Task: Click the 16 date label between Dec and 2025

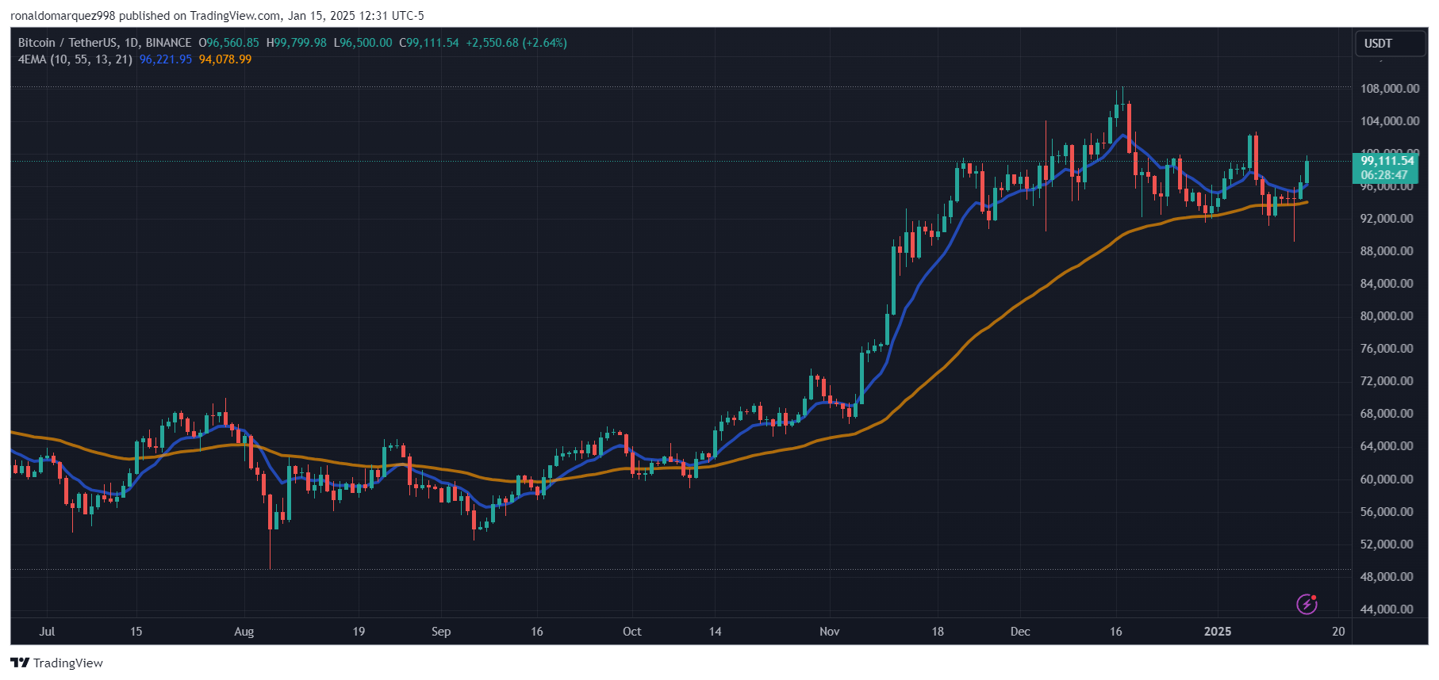Action: 1116,632
